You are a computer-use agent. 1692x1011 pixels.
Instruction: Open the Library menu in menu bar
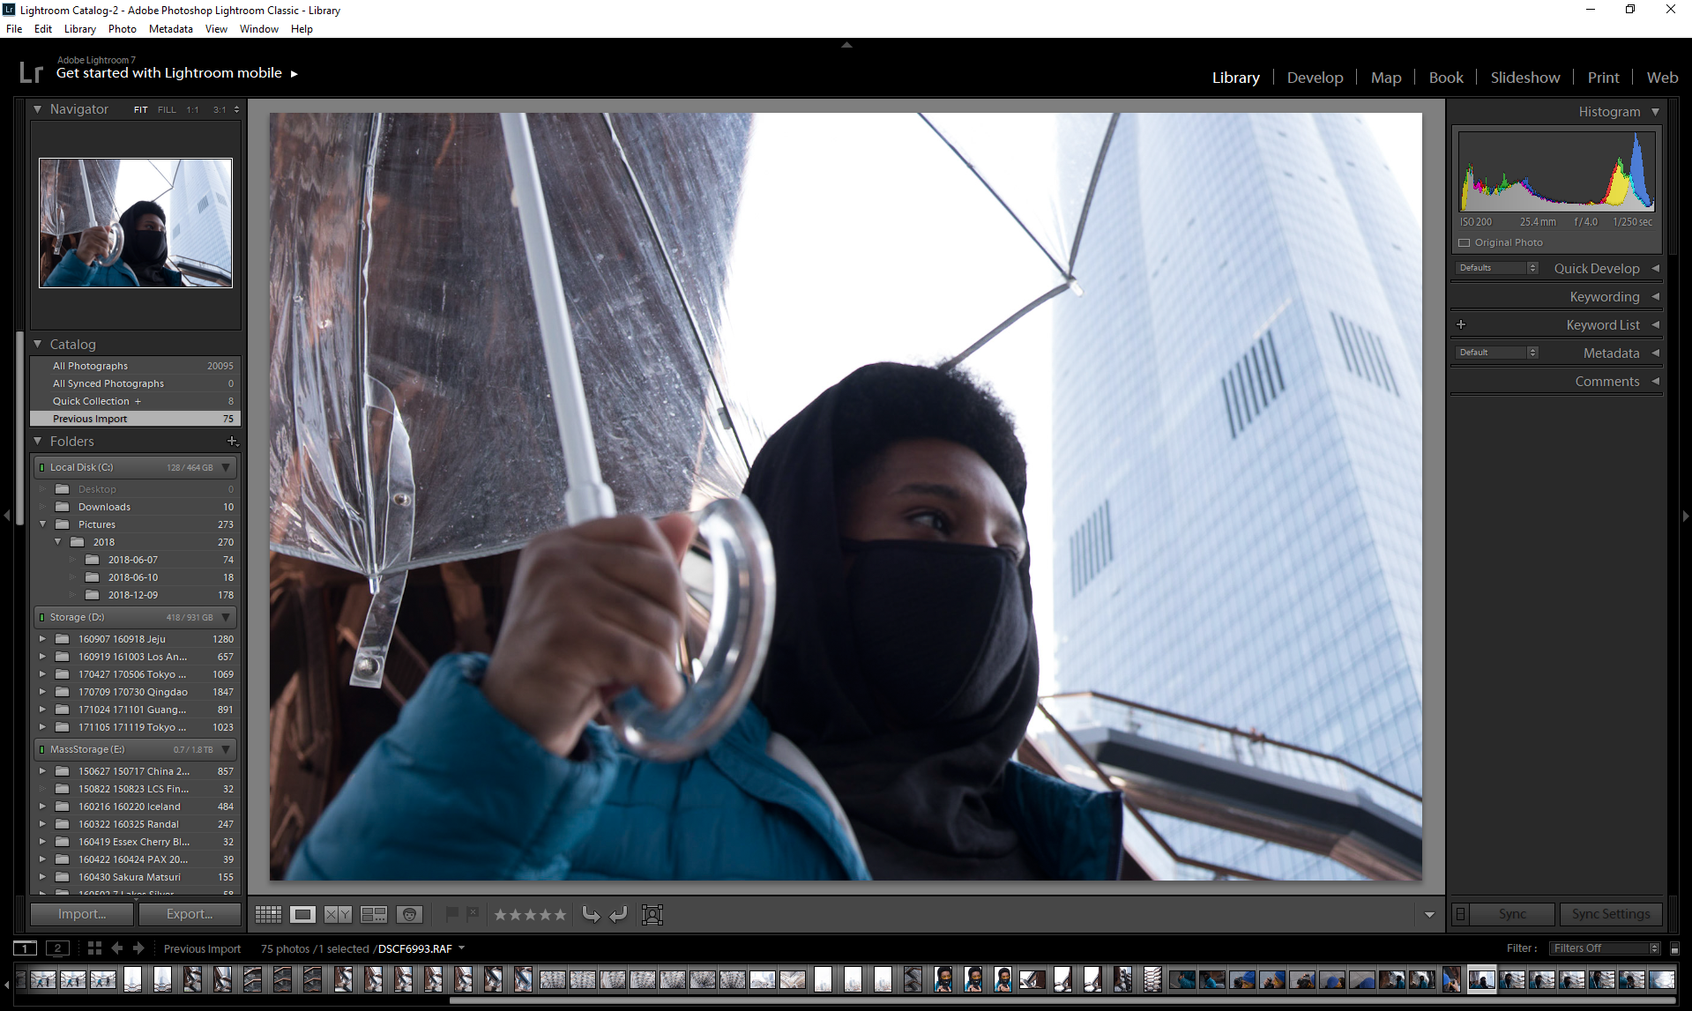[x=79, y=29]
